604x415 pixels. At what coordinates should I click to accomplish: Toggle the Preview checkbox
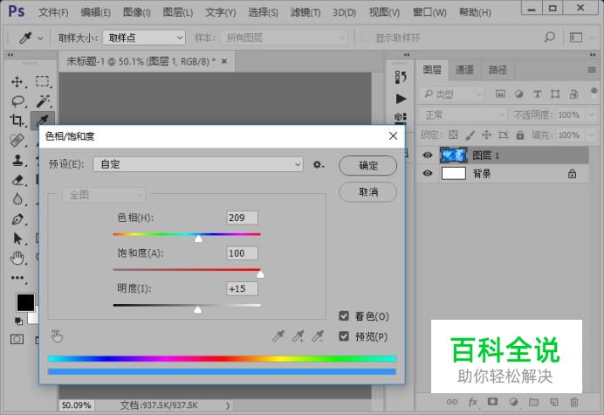(x=344, y=336)
